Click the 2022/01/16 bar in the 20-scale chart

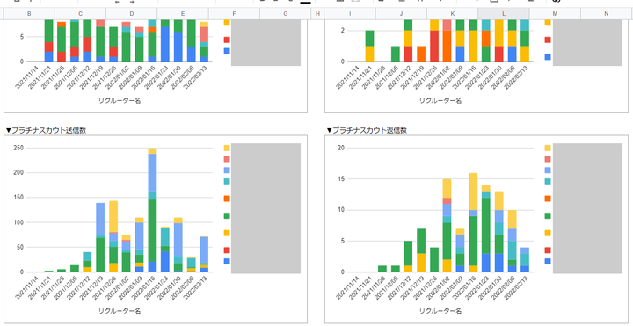point(473,222)
